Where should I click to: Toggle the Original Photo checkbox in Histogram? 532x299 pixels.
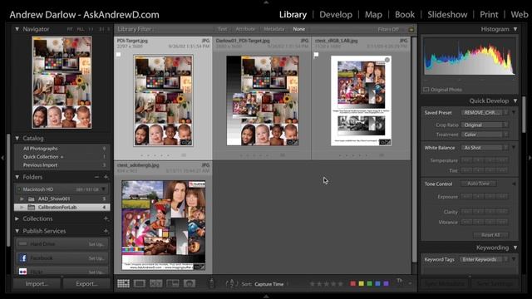coord(426,90)
